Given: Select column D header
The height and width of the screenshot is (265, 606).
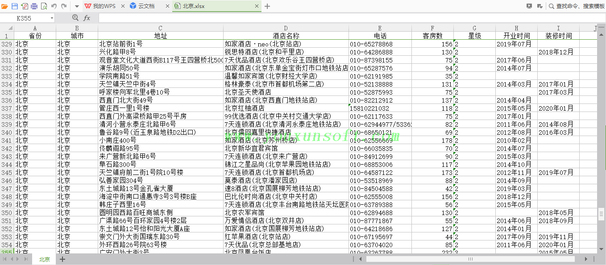Looking at the screenshot, I should tap(286, 28).
